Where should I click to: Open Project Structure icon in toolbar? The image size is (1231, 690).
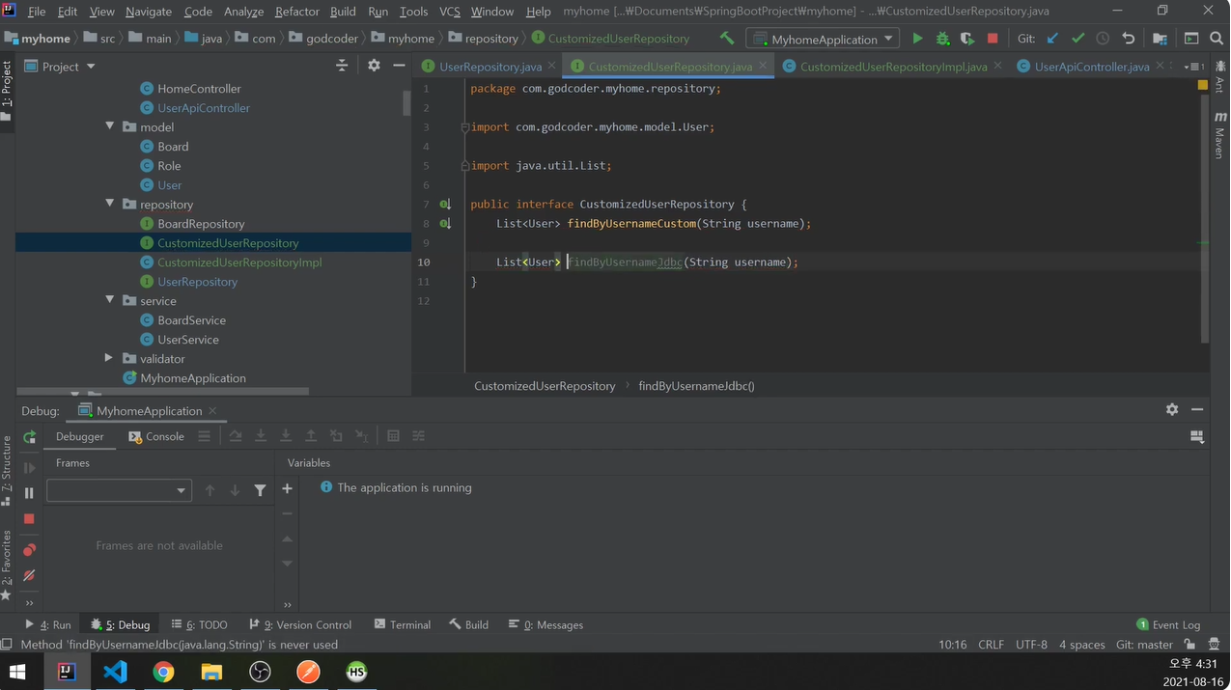(1160, 39)
